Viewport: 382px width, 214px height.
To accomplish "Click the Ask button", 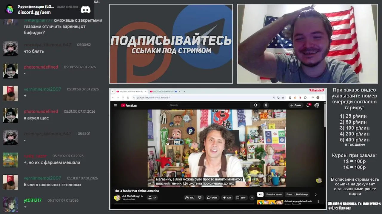I will pyautogui.click(x=227, y=198).
